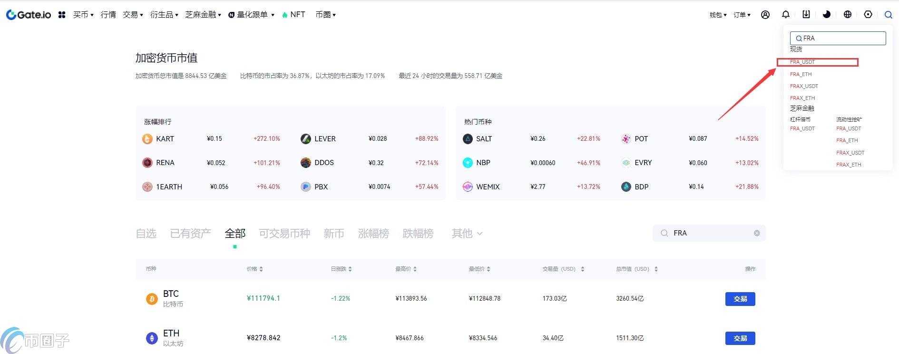Viewport: 899px width, 354px height.
Task: Select FRA_ETH under 流动性挖矿
Action: 847,140
